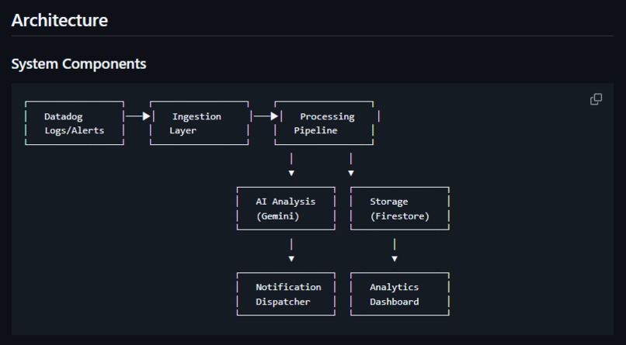Click the down arrow above Storage box
626x345 pixels.
tap(351, 165)
